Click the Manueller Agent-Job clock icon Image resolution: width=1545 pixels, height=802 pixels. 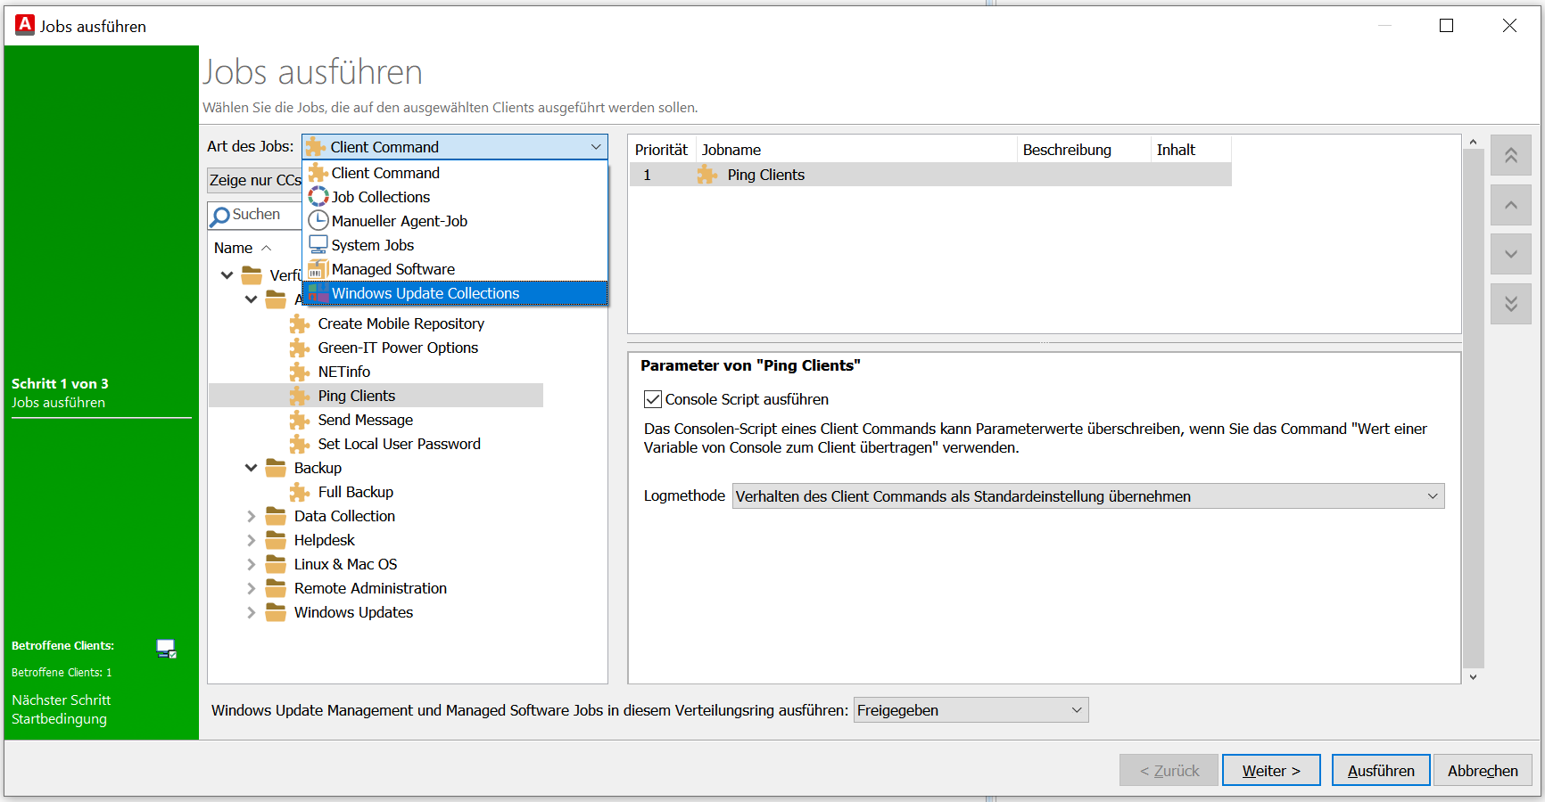click(x=318, y=221)
